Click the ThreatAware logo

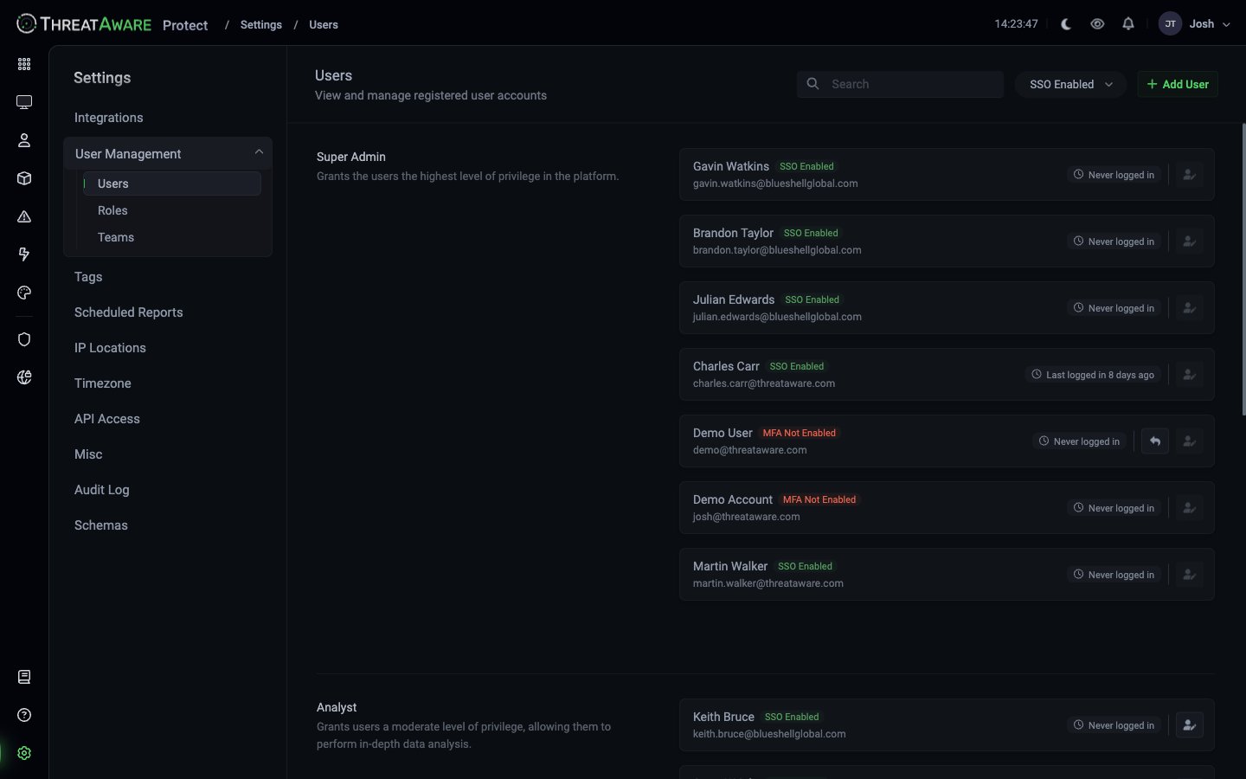click(x=84, y=24)
